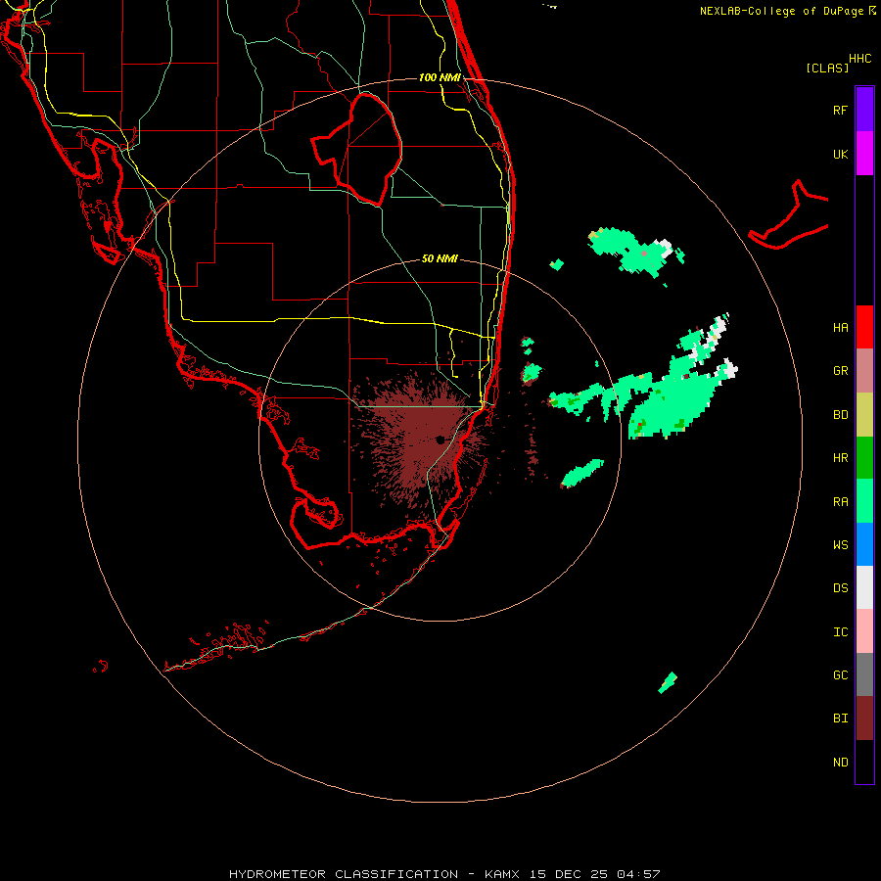Viewport: 881px width, 881px height.
Task: Click the RA light green legend swatch
Action: (864, 501)
